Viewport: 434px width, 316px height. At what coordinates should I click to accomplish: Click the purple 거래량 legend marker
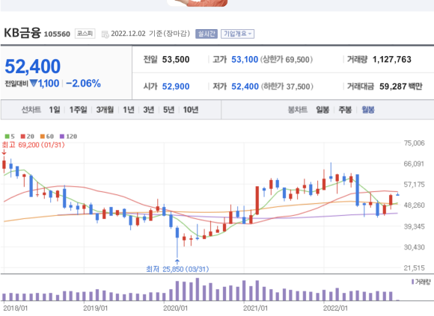click(413, 282)
